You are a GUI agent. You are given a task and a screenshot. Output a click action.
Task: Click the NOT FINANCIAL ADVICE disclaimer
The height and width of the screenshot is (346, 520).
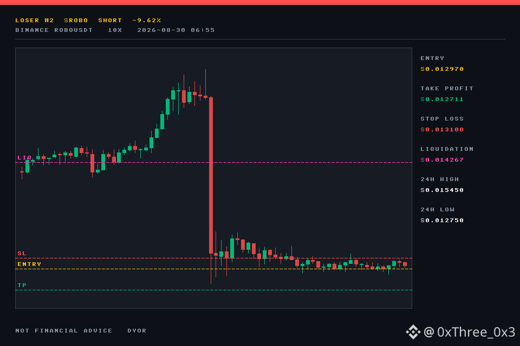(x=64, y=330)
